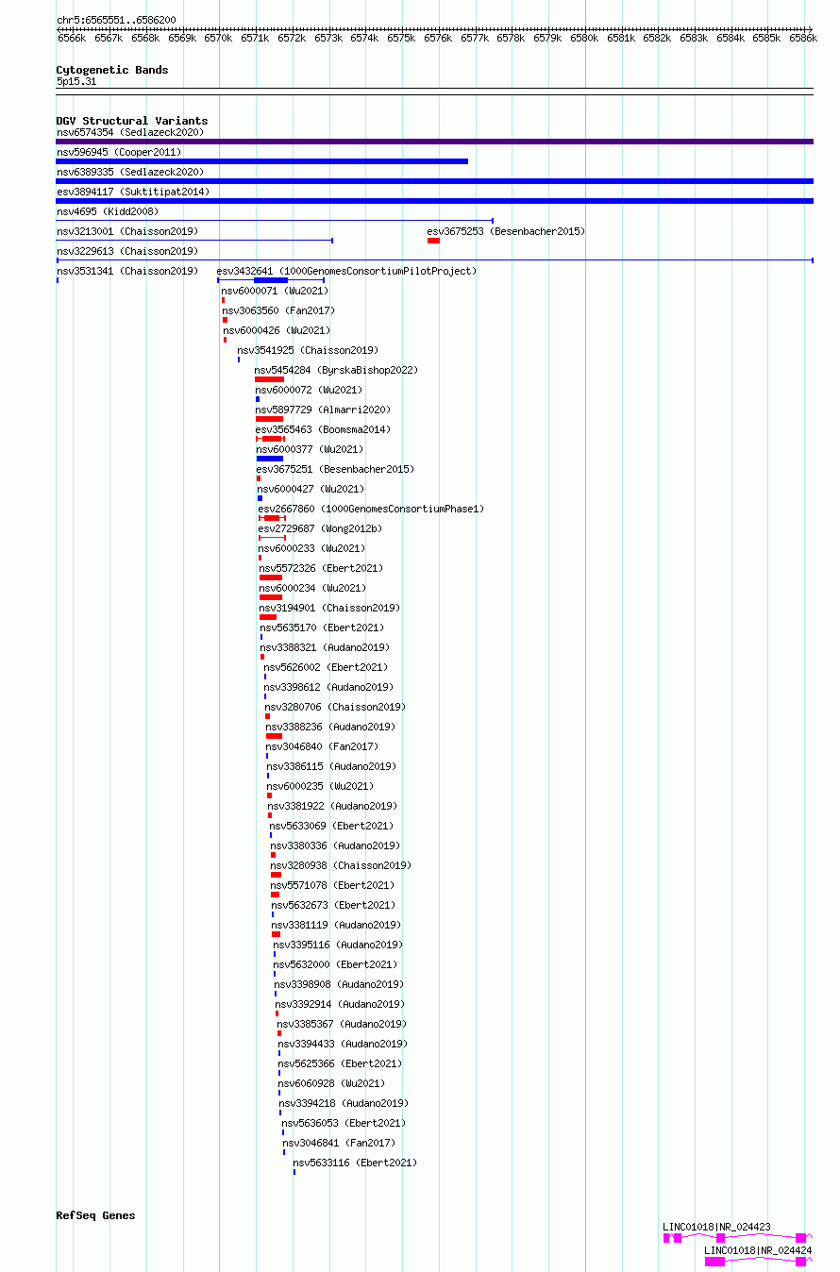
Task: Click nsv3381922 (Audano2019) label
Action: (333, 807)
